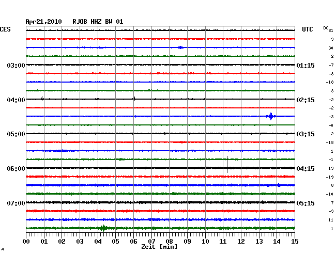Click the 07 minute axis label
Viewport: 336px width, 255px height.
coord(151,242)
